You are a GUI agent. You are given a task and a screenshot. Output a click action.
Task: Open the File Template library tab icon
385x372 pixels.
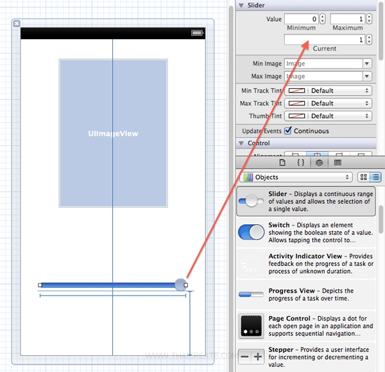282,163
